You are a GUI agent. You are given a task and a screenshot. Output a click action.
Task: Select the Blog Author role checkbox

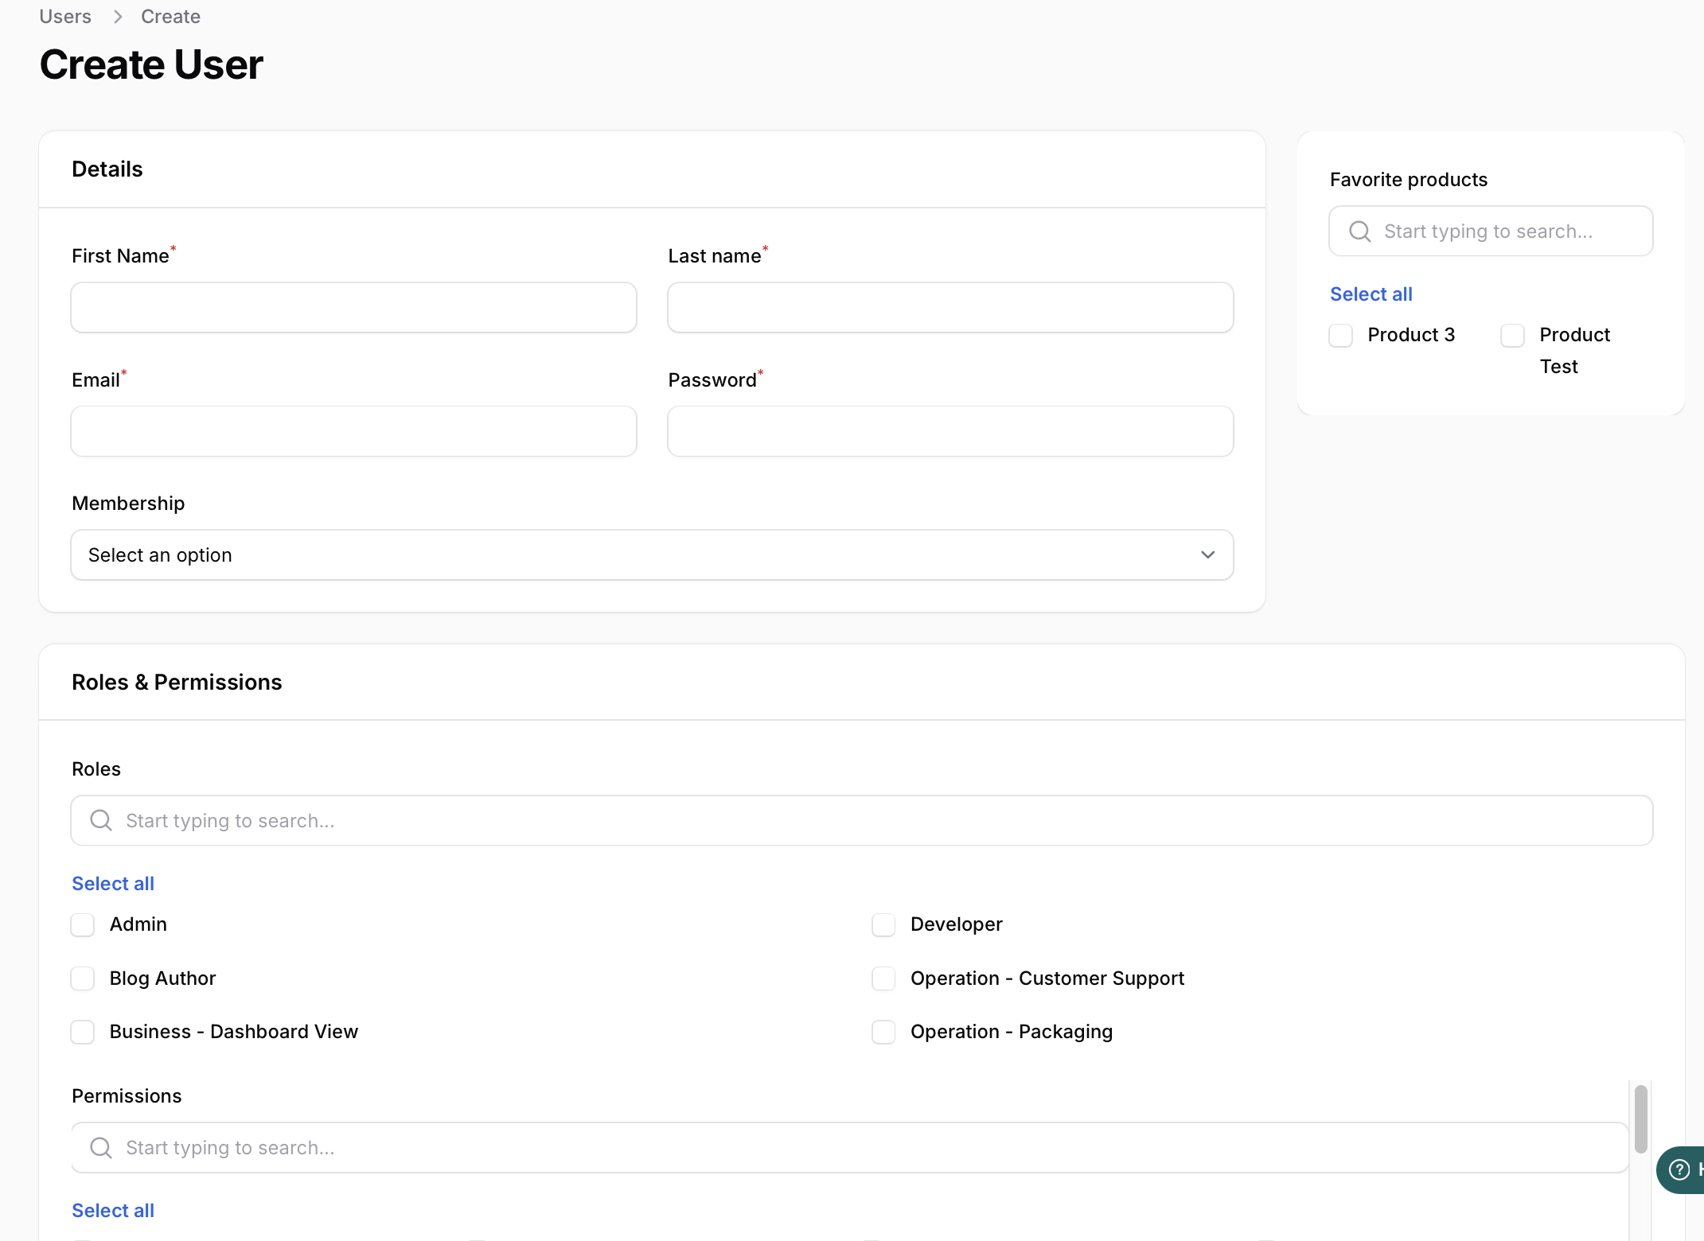click(83, 978)
